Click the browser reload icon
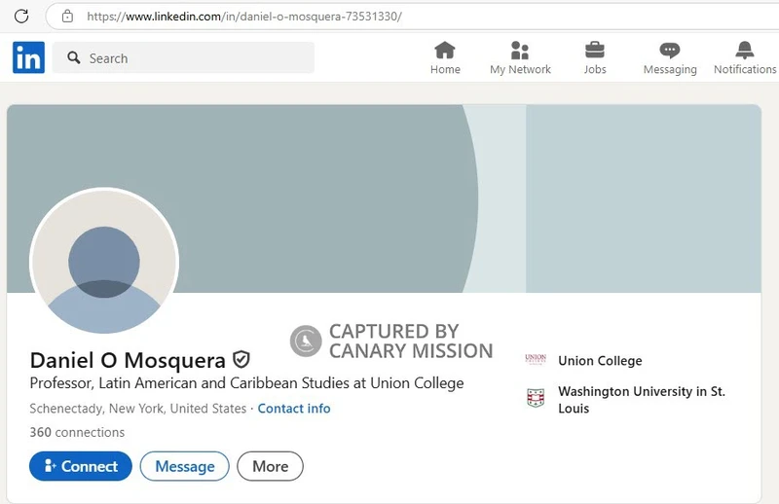 point(21,17)
